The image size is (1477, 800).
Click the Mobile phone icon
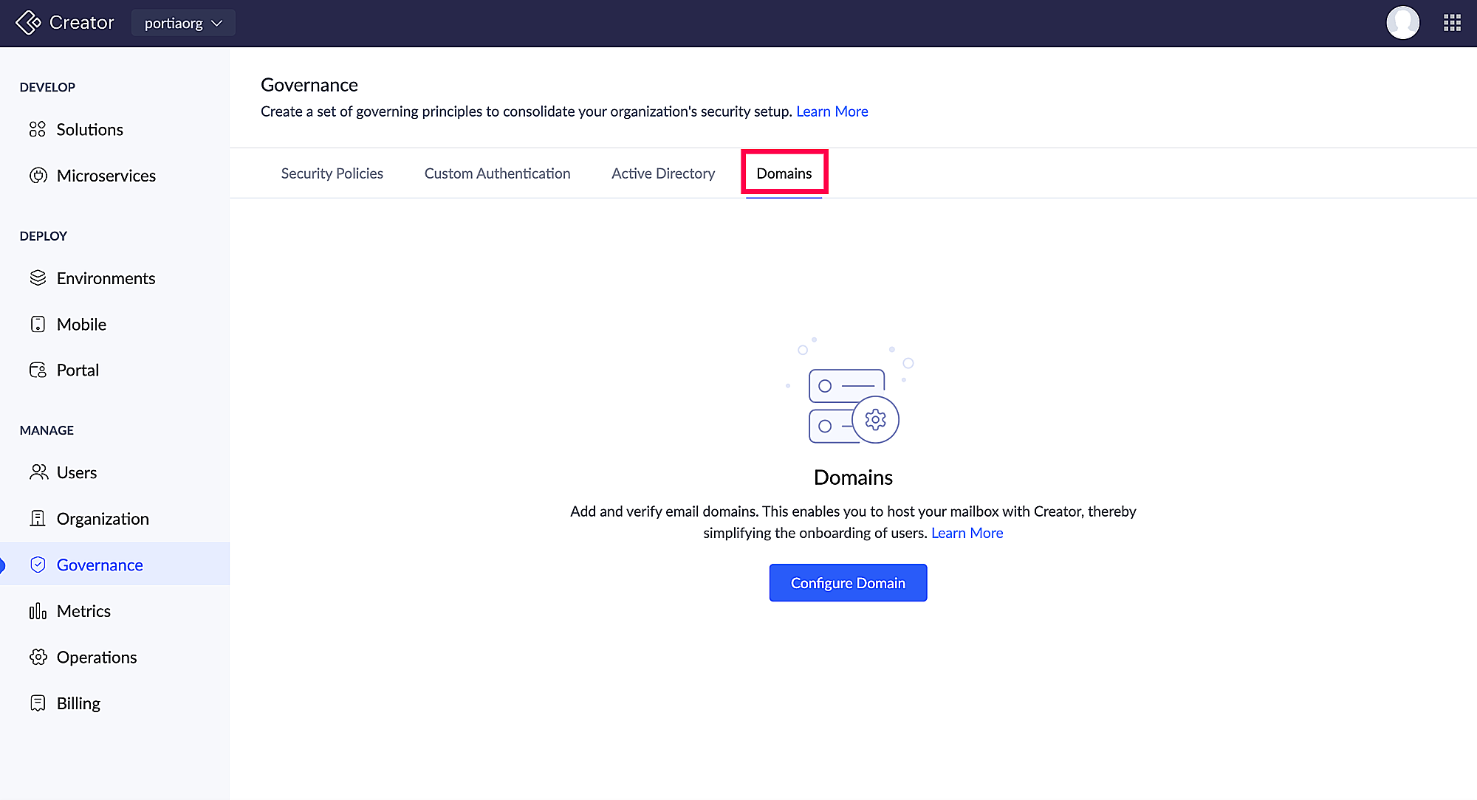point(38,324)
